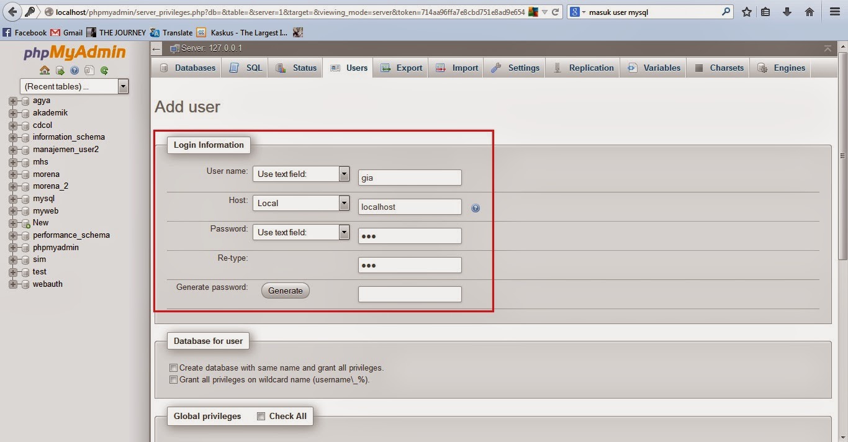This screenshot has height=442, width=848.
Task: Select the performance_schema database
Action: 71,235
